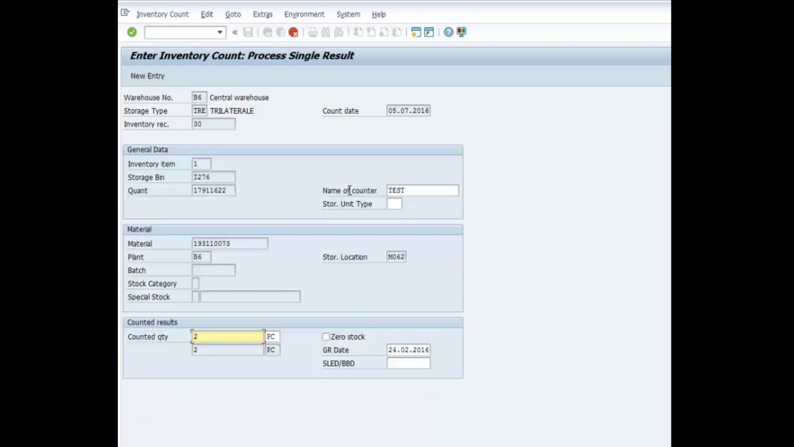Click the Find binoculars icon
Image resolution: width=794 pixels, height=447 pixels.
point(326,32)
